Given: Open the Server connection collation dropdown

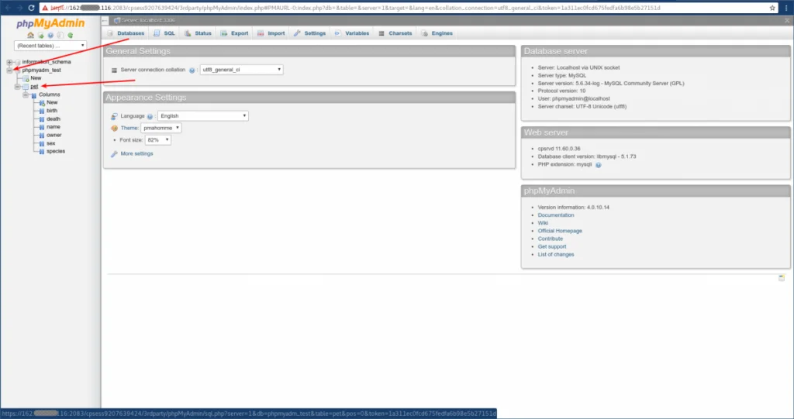Looking at the screenshot, I should coord(242,70).
